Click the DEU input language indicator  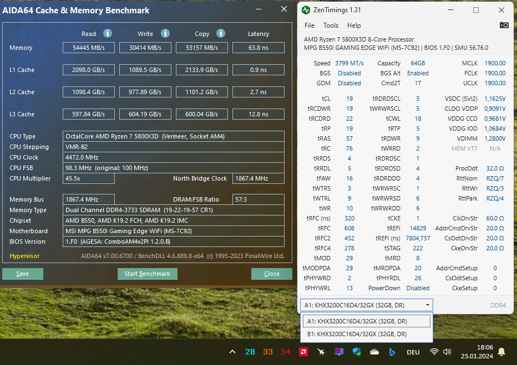pyautogui.click(x=413, y=352)
